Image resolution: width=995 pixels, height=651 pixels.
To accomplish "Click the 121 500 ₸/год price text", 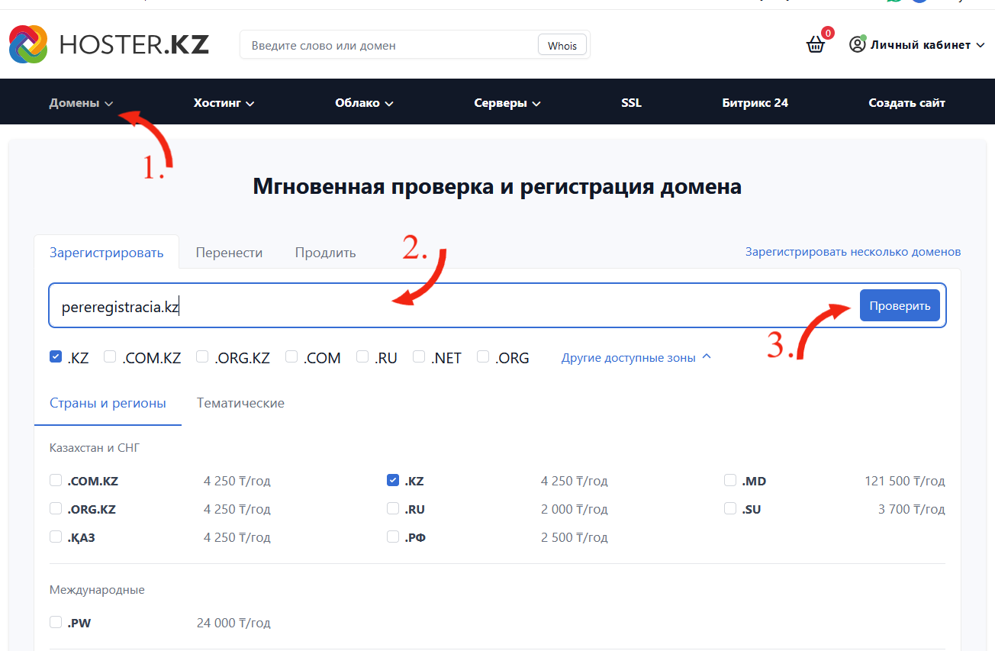I will point(905,481).
